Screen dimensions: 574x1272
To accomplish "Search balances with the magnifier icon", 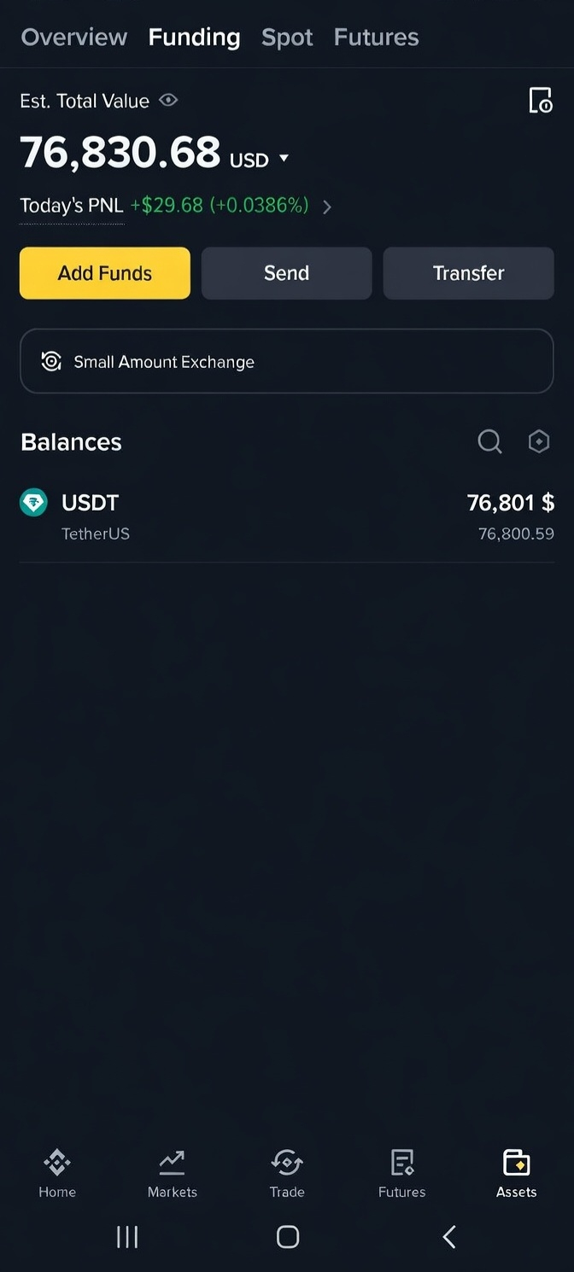I will pyautogui.click(x=489, y=441).
